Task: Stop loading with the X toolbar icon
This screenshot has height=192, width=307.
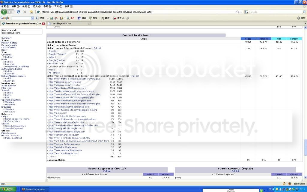Action: [x=25, y=12]
